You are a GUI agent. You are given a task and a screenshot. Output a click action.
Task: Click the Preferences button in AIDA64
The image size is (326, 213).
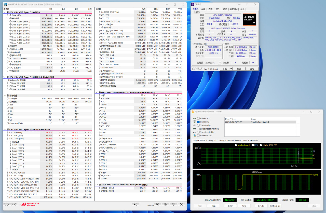275,206
